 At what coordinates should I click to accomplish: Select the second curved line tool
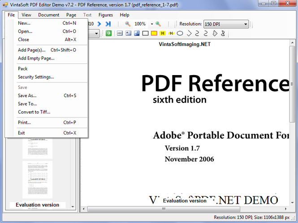[206, 34]
